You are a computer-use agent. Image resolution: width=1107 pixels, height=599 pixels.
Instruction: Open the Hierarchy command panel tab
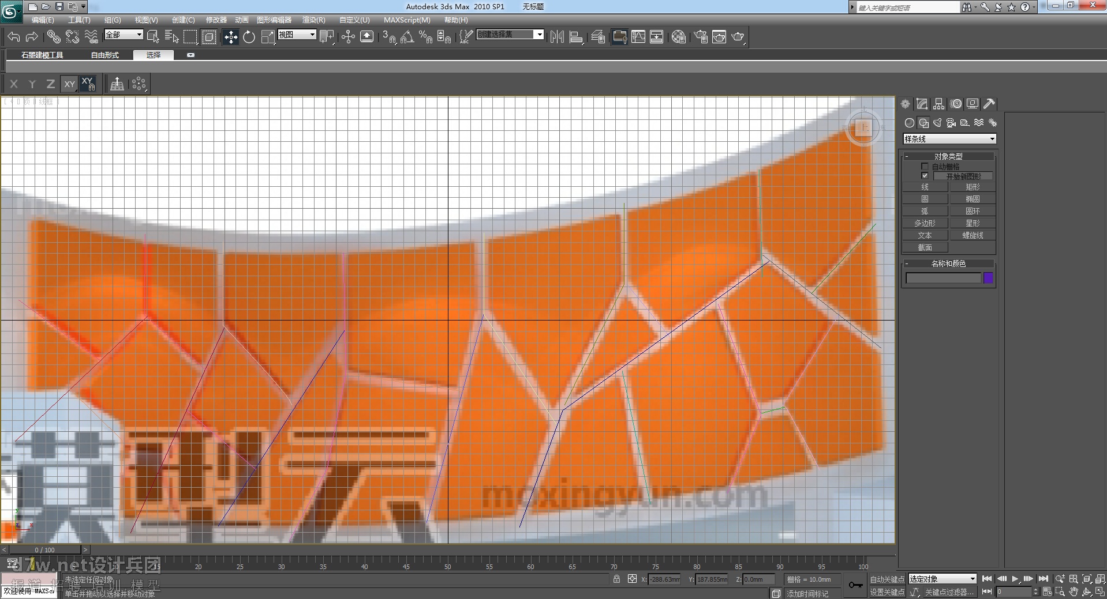click(x=939, y=104)
